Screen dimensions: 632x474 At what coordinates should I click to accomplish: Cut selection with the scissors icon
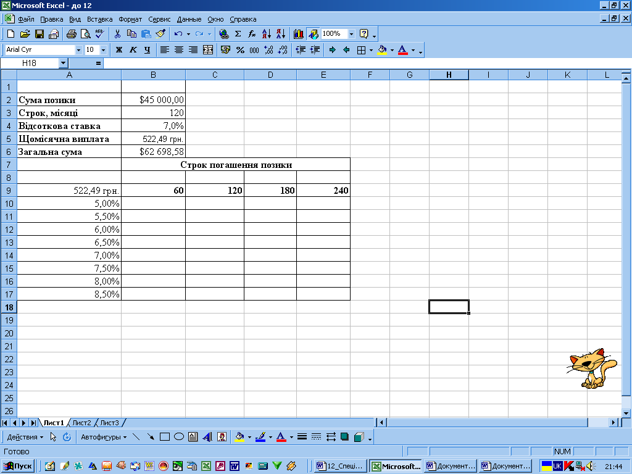pyautogui.click(x=117, y=34)
